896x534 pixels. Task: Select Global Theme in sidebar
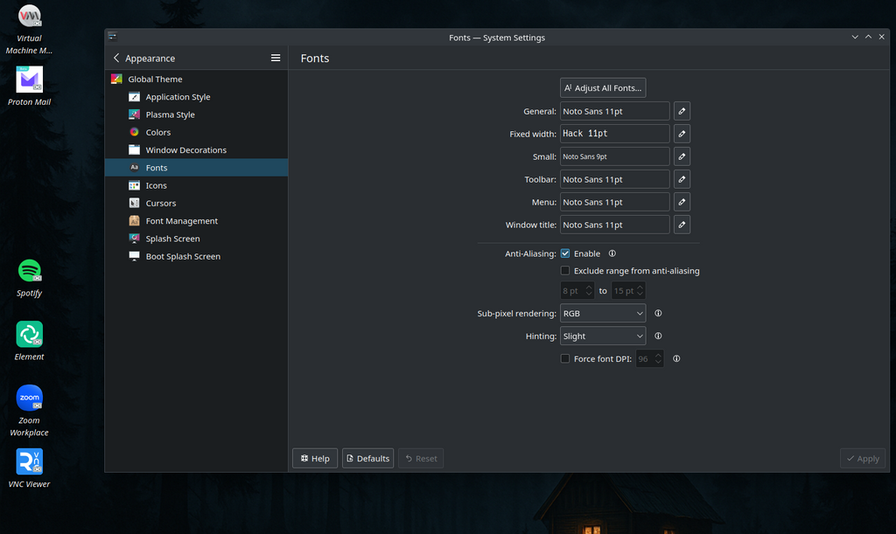[x=197, y=79]
